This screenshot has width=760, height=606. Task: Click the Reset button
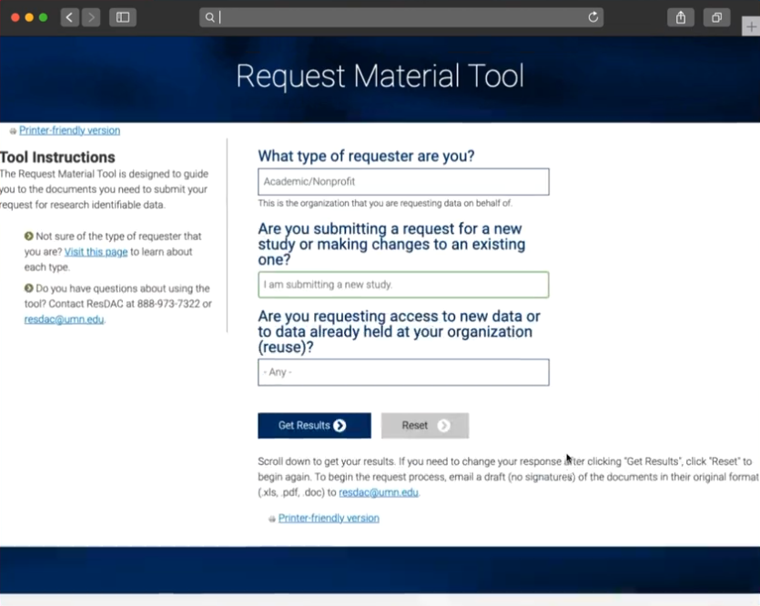[x=424, y=425]
